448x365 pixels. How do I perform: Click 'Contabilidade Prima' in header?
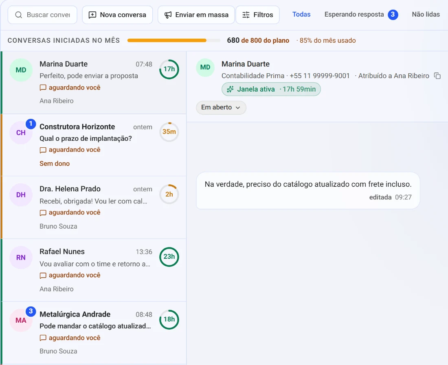(x=253, y=76)
